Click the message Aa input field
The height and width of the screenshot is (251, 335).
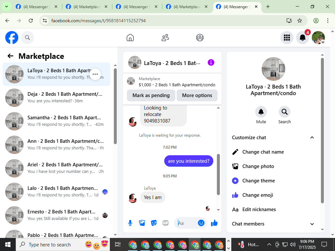click(x=186, y=223)
